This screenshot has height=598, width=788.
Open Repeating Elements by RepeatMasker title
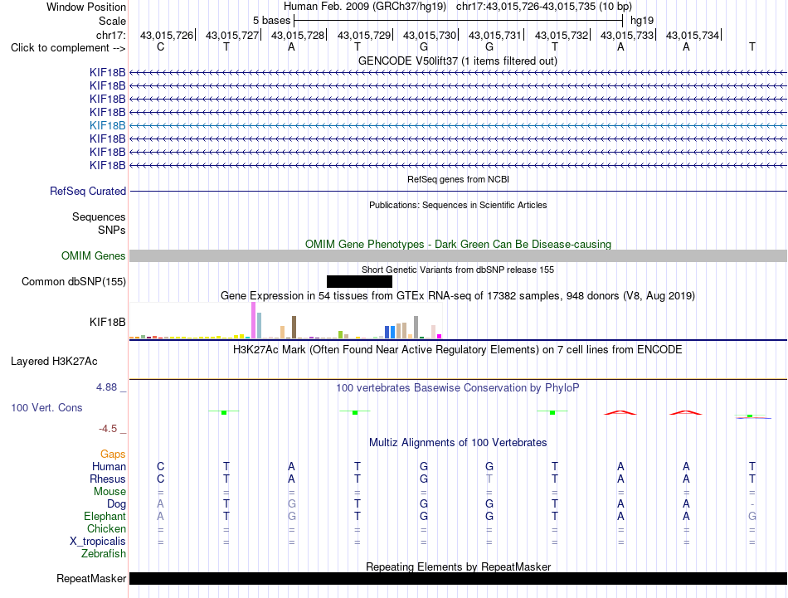click(458, 566)
